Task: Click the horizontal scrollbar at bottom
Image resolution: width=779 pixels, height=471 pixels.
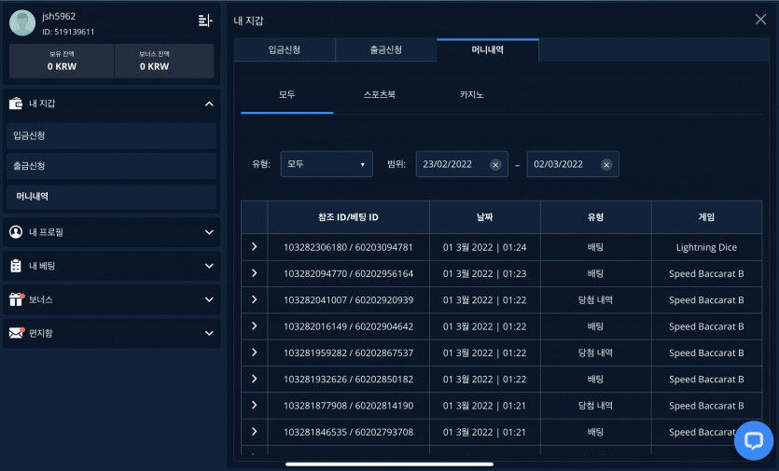Action: (389, 464)
